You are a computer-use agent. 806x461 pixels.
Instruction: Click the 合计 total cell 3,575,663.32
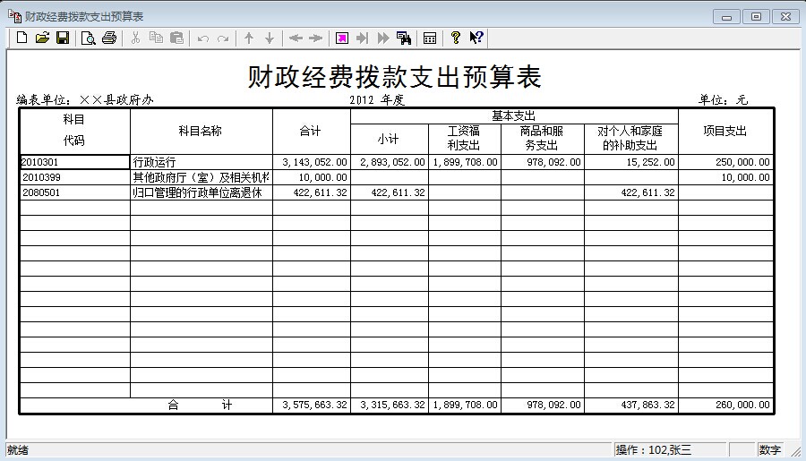point(311,405)
